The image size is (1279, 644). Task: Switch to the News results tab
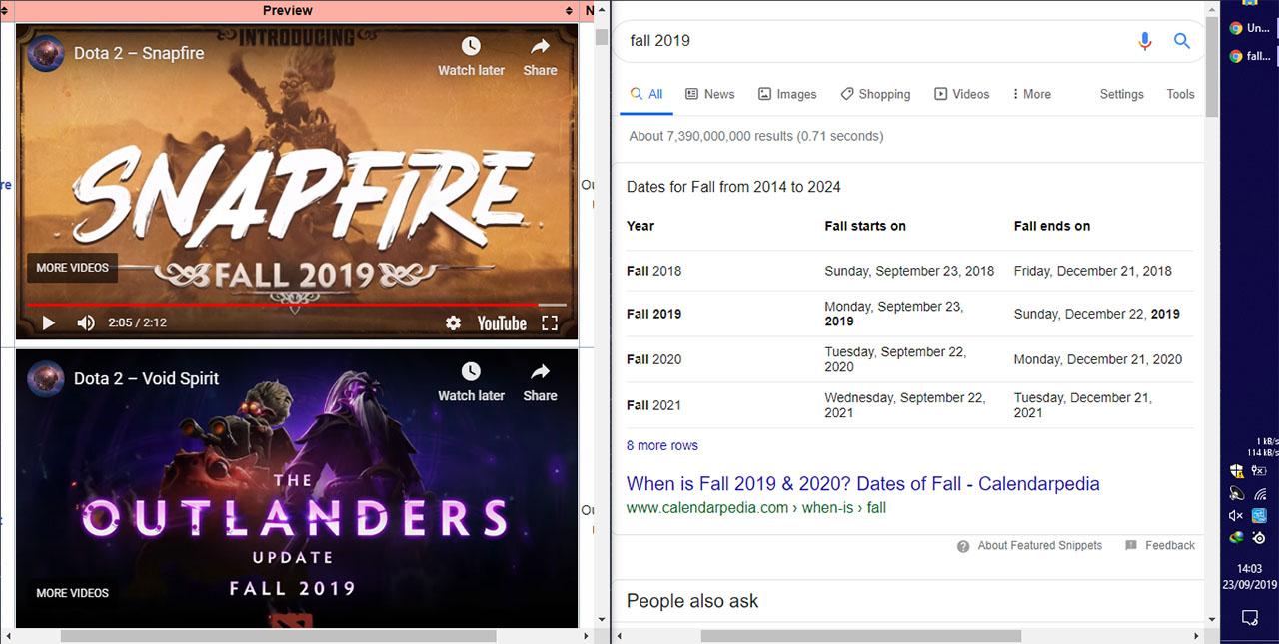(x=709, y=94)
